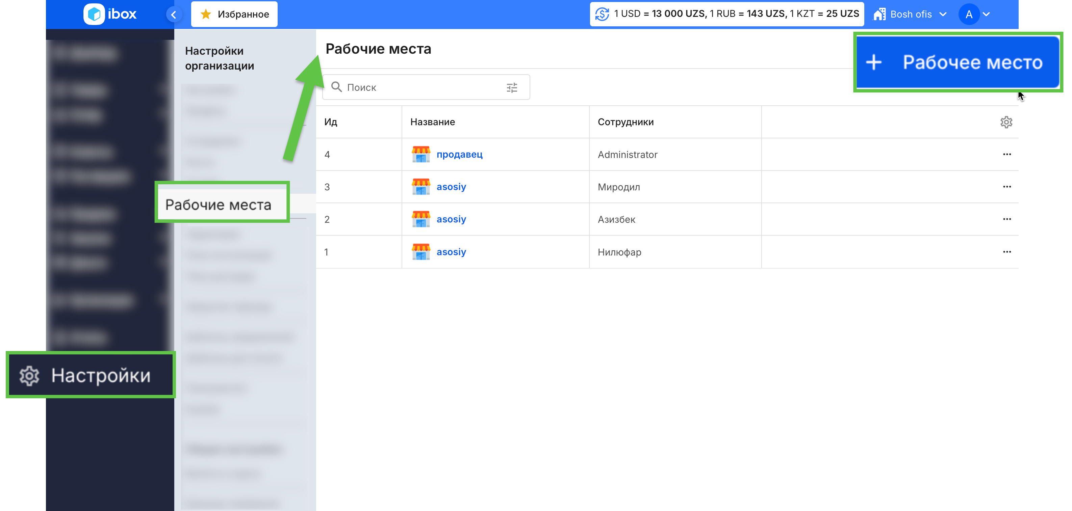Click the Поиск search field
Viewport: 1072px width, 511px height.
426,87
